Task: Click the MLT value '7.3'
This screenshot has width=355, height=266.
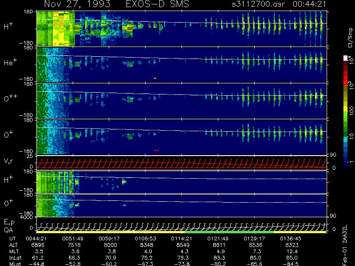Action: click(257, 251)
